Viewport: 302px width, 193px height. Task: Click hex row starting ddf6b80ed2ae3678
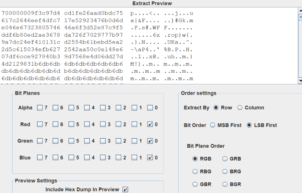[x=97, y=35]
